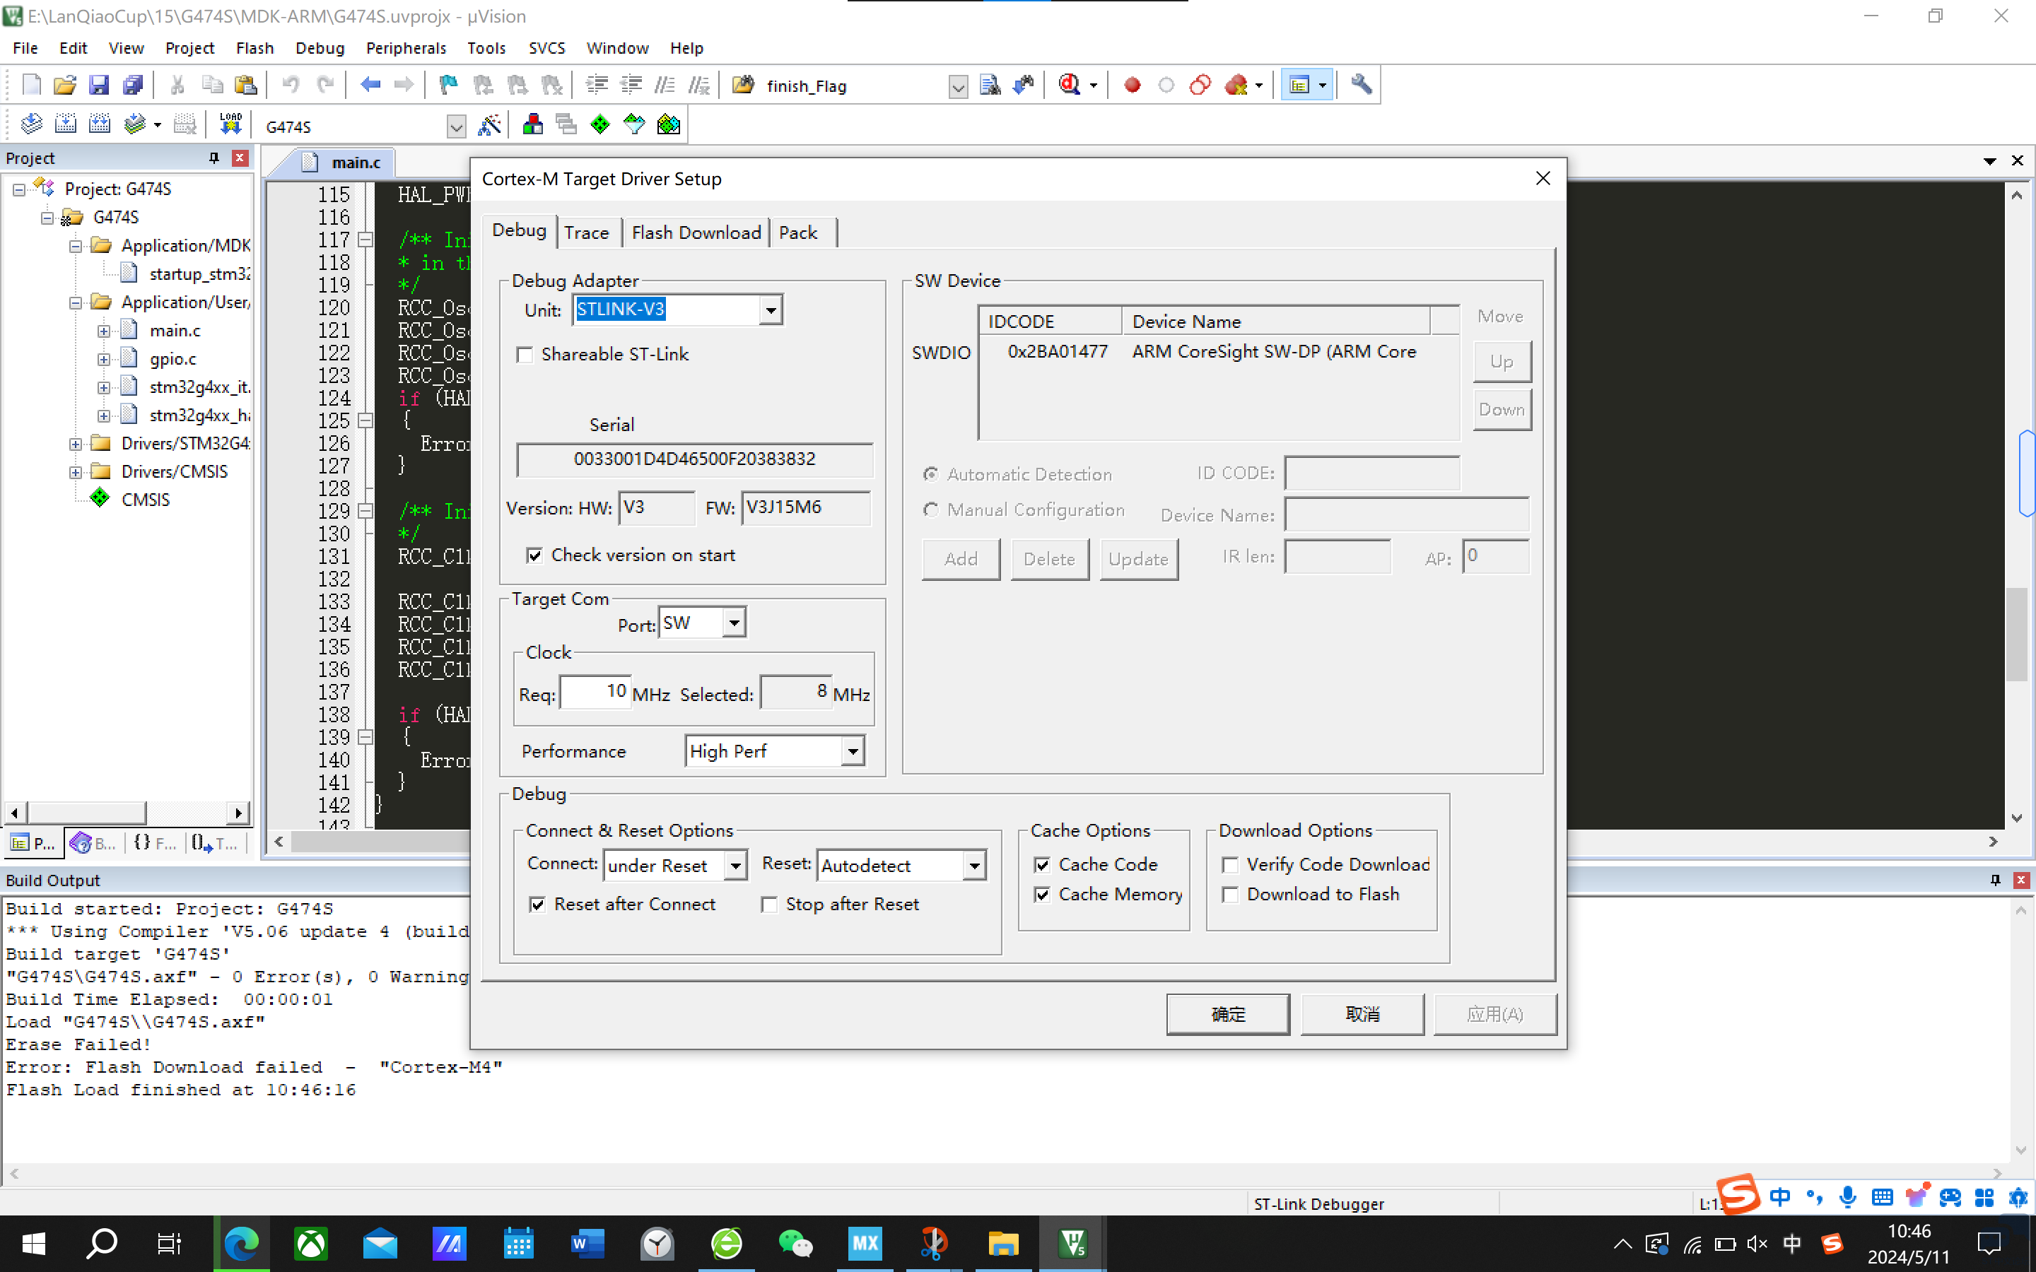Click the Req clock MHz input field
Image resolution: width=2036 pixels, height=1272 pixels.
[x=595, y=693]
